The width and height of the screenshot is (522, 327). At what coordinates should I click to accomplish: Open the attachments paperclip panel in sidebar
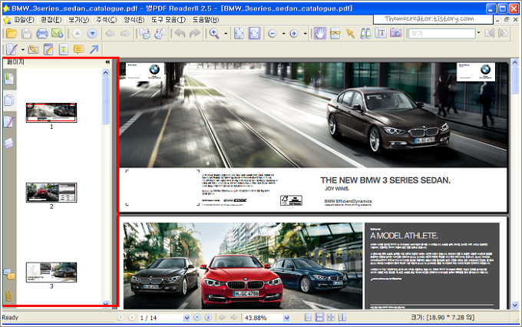[x=9, y=296]
